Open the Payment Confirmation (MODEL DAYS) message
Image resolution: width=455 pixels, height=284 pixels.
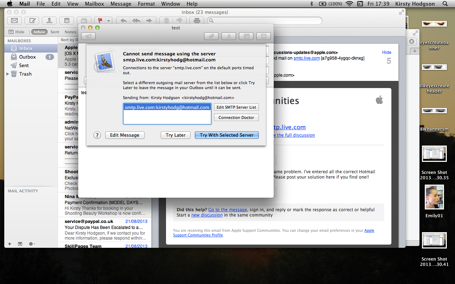tap(105, 205)
